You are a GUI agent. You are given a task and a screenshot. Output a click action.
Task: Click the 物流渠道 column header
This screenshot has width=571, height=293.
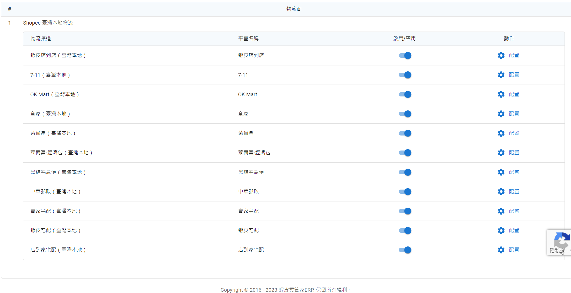click(41, 39)
